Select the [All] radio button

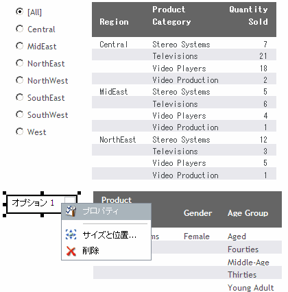coord(20,12)
